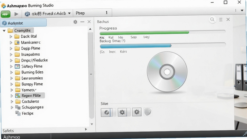Open left panel settings gear
Viewport: 247px width, 139px height.
click(x=75, y=22)
